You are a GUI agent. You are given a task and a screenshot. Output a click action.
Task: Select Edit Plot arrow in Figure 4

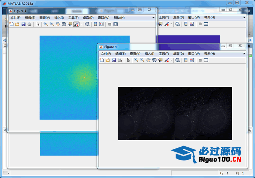click(128, 60)
